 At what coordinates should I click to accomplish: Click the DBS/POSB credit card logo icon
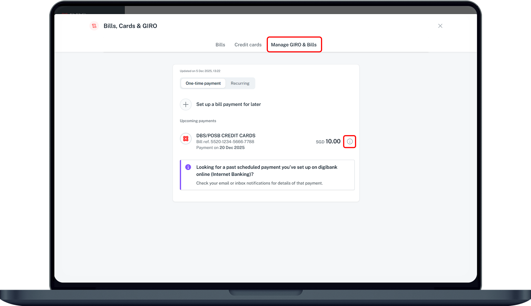186,139
